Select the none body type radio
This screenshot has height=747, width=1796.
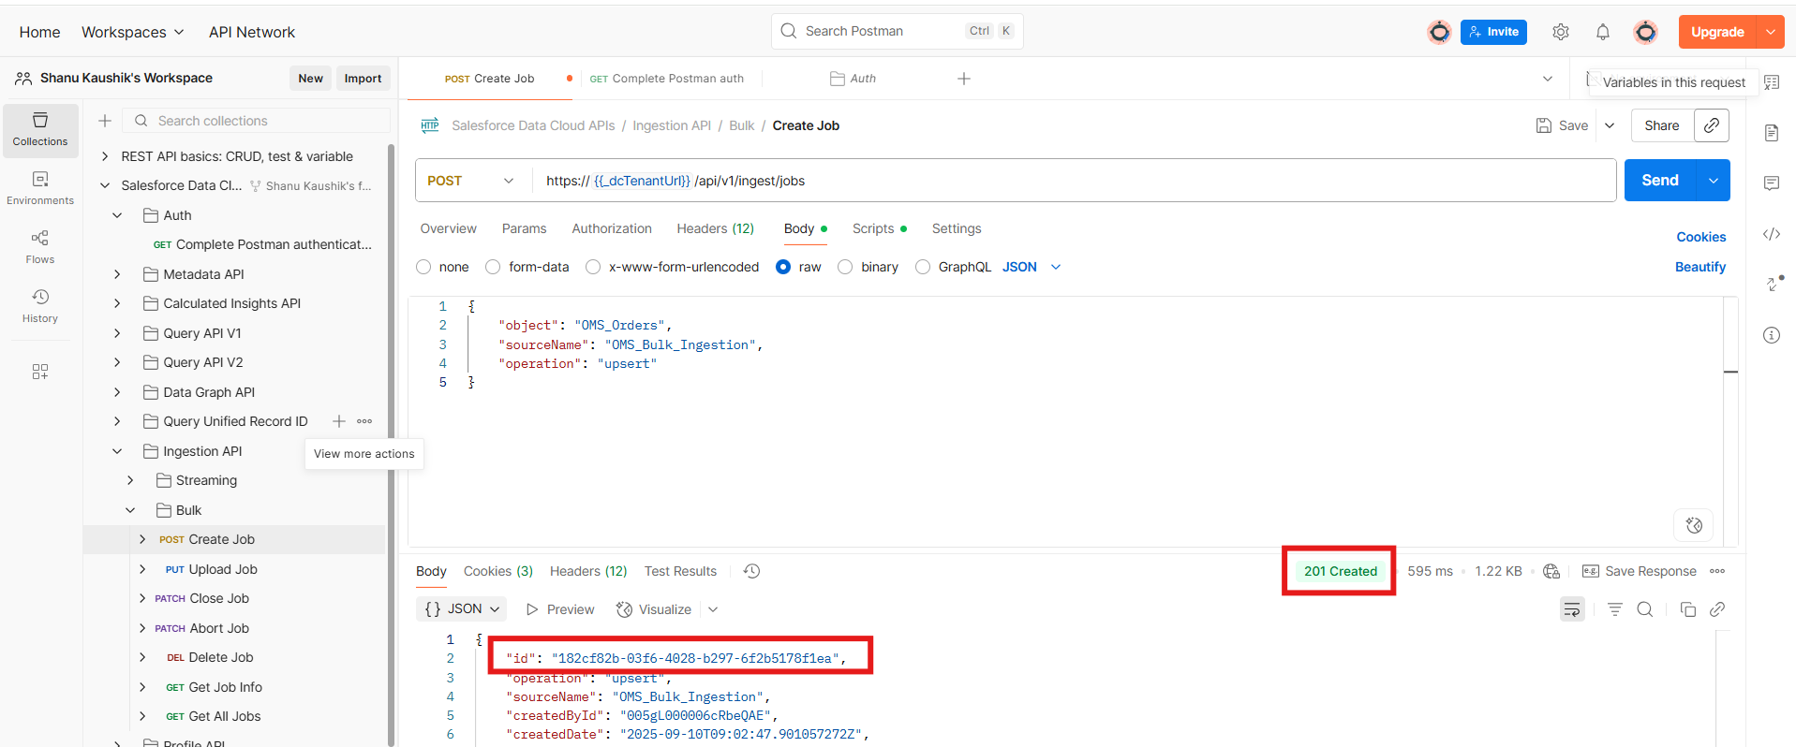[x=423, y=267]
